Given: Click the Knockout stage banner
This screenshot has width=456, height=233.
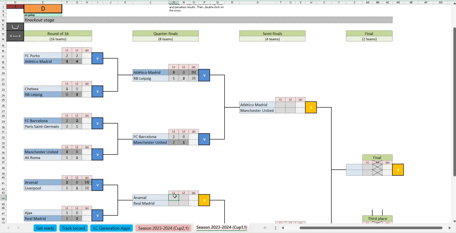Looking at the screenshot, I should 208,20.
